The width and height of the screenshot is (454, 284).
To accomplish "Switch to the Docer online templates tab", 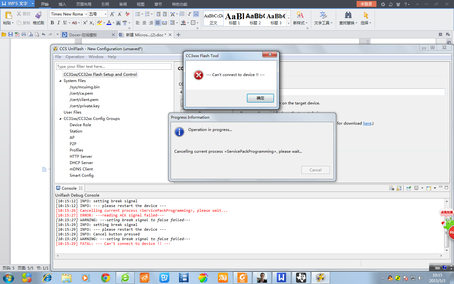I will [x=88, y=35].
